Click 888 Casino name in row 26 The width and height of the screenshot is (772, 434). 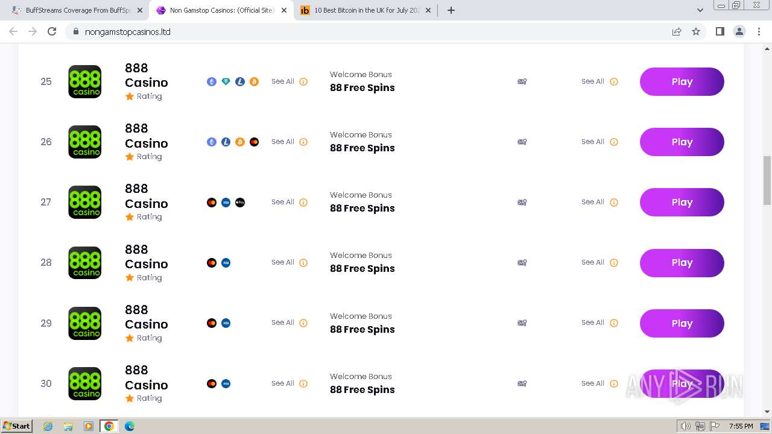coord(147,136)
